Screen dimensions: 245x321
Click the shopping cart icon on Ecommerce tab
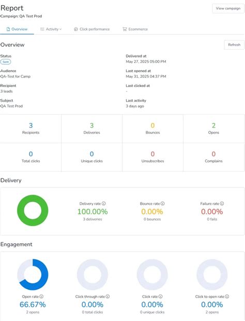125,29
